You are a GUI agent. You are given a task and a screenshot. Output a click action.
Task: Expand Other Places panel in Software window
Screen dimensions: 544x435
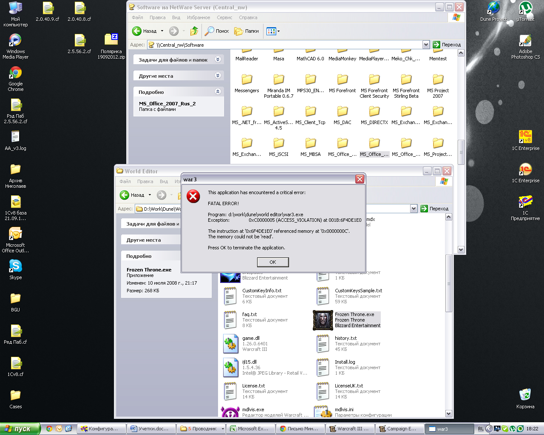(218, 76)
